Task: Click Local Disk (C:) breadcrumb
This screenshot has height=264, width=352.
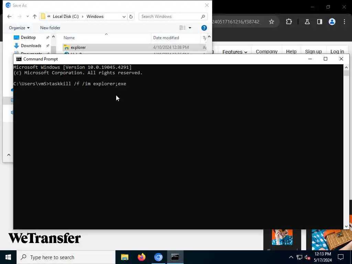Action: click(x=66, y=16)
